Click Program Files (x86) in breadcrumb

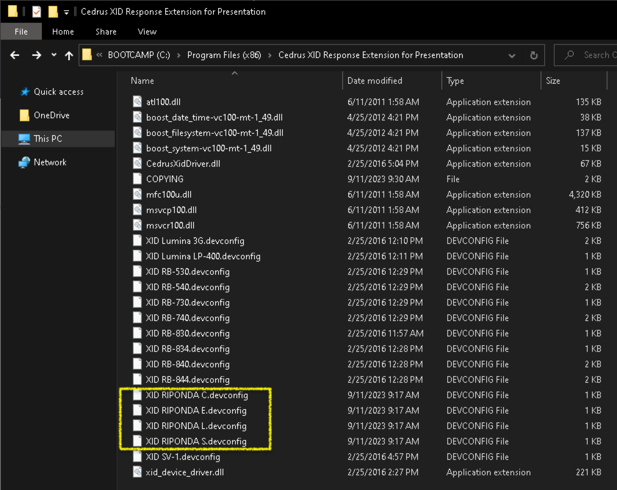click(x=224, y=55)
